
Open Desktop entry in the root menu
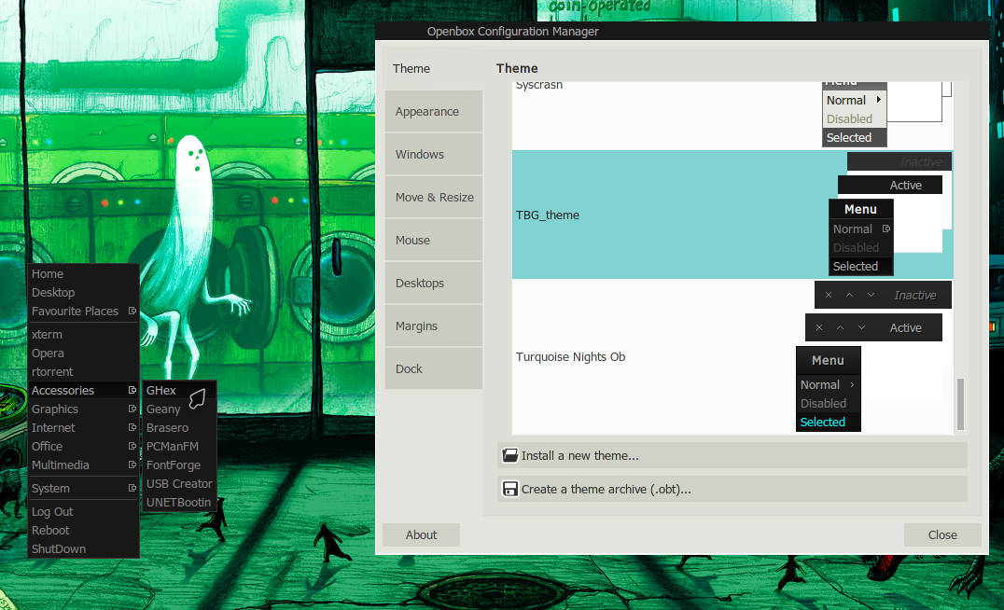coord(83,293)
